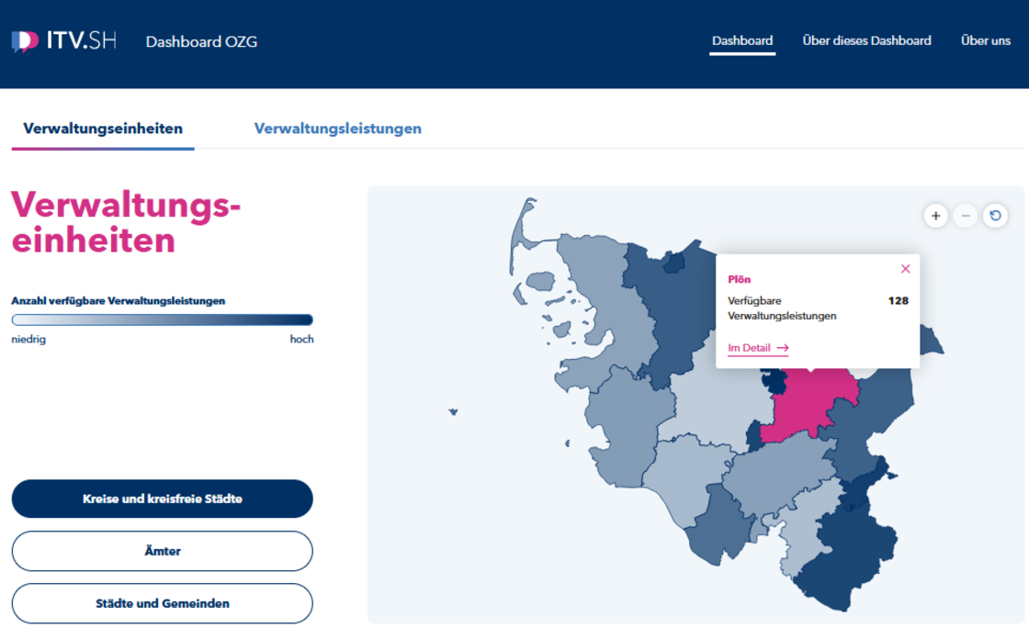
Task: Select the Städte und Gemeinden filter
Action: point(162,603)
